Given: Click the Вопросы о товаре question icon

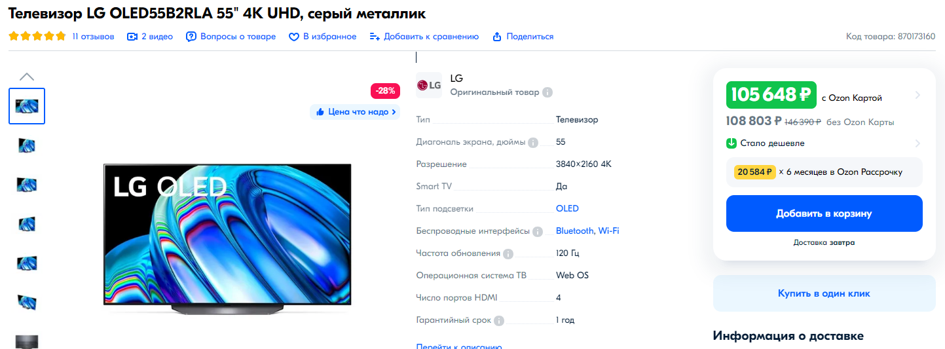Looking at the screenshot, I should (x=191, y=37).
